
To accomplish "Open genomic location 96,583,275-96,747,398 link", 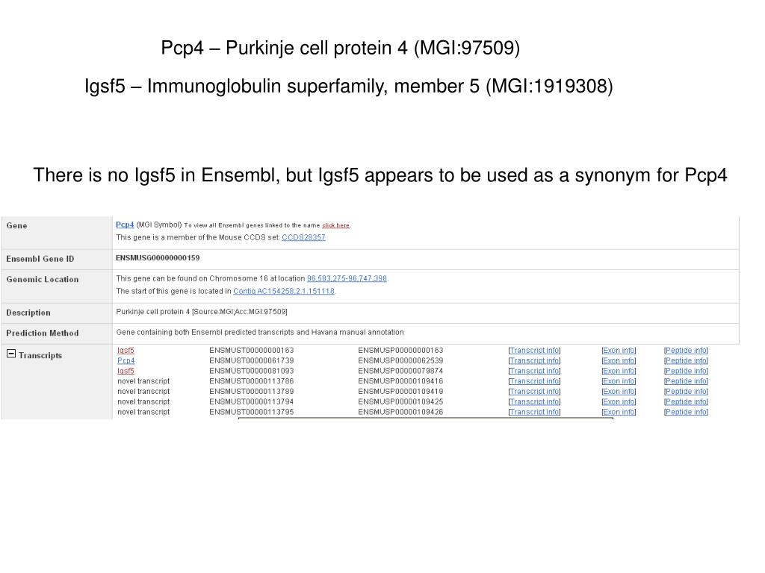I will tap(347, 279).
